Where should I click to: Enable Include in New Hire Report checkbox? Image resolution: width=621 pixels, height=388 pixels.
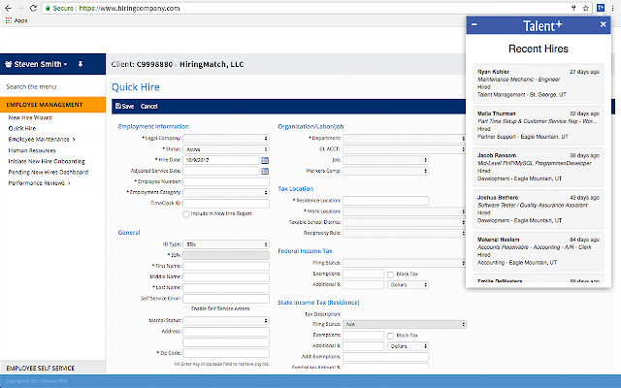coord(187,212)
